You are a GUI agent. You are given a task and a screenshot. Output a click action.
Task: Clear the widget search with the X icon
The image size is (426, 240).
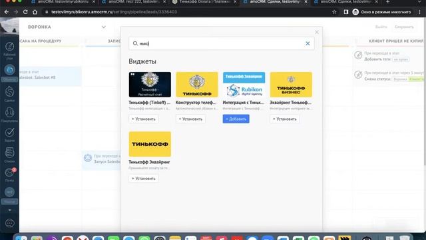click(308, 43)
